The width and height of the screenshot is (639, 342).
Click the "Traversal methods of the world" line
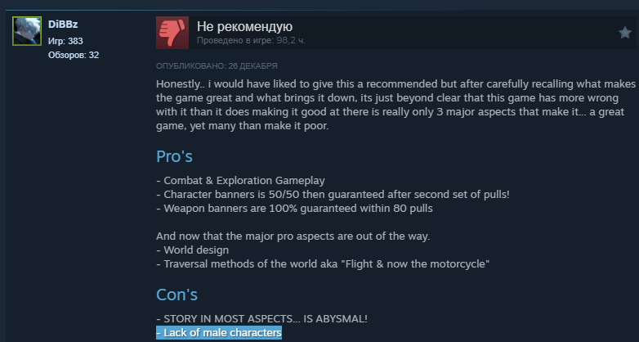(323, 264)
